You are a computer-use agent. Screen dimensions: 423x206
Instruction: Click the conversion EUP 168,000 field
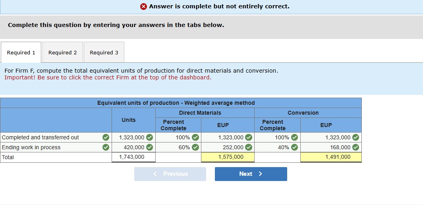331,148
